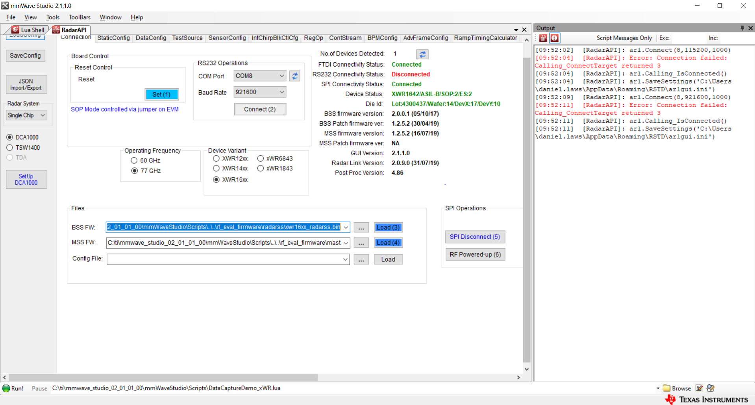Open the RampTimingCalculator tab

click(x=485, y=38)
